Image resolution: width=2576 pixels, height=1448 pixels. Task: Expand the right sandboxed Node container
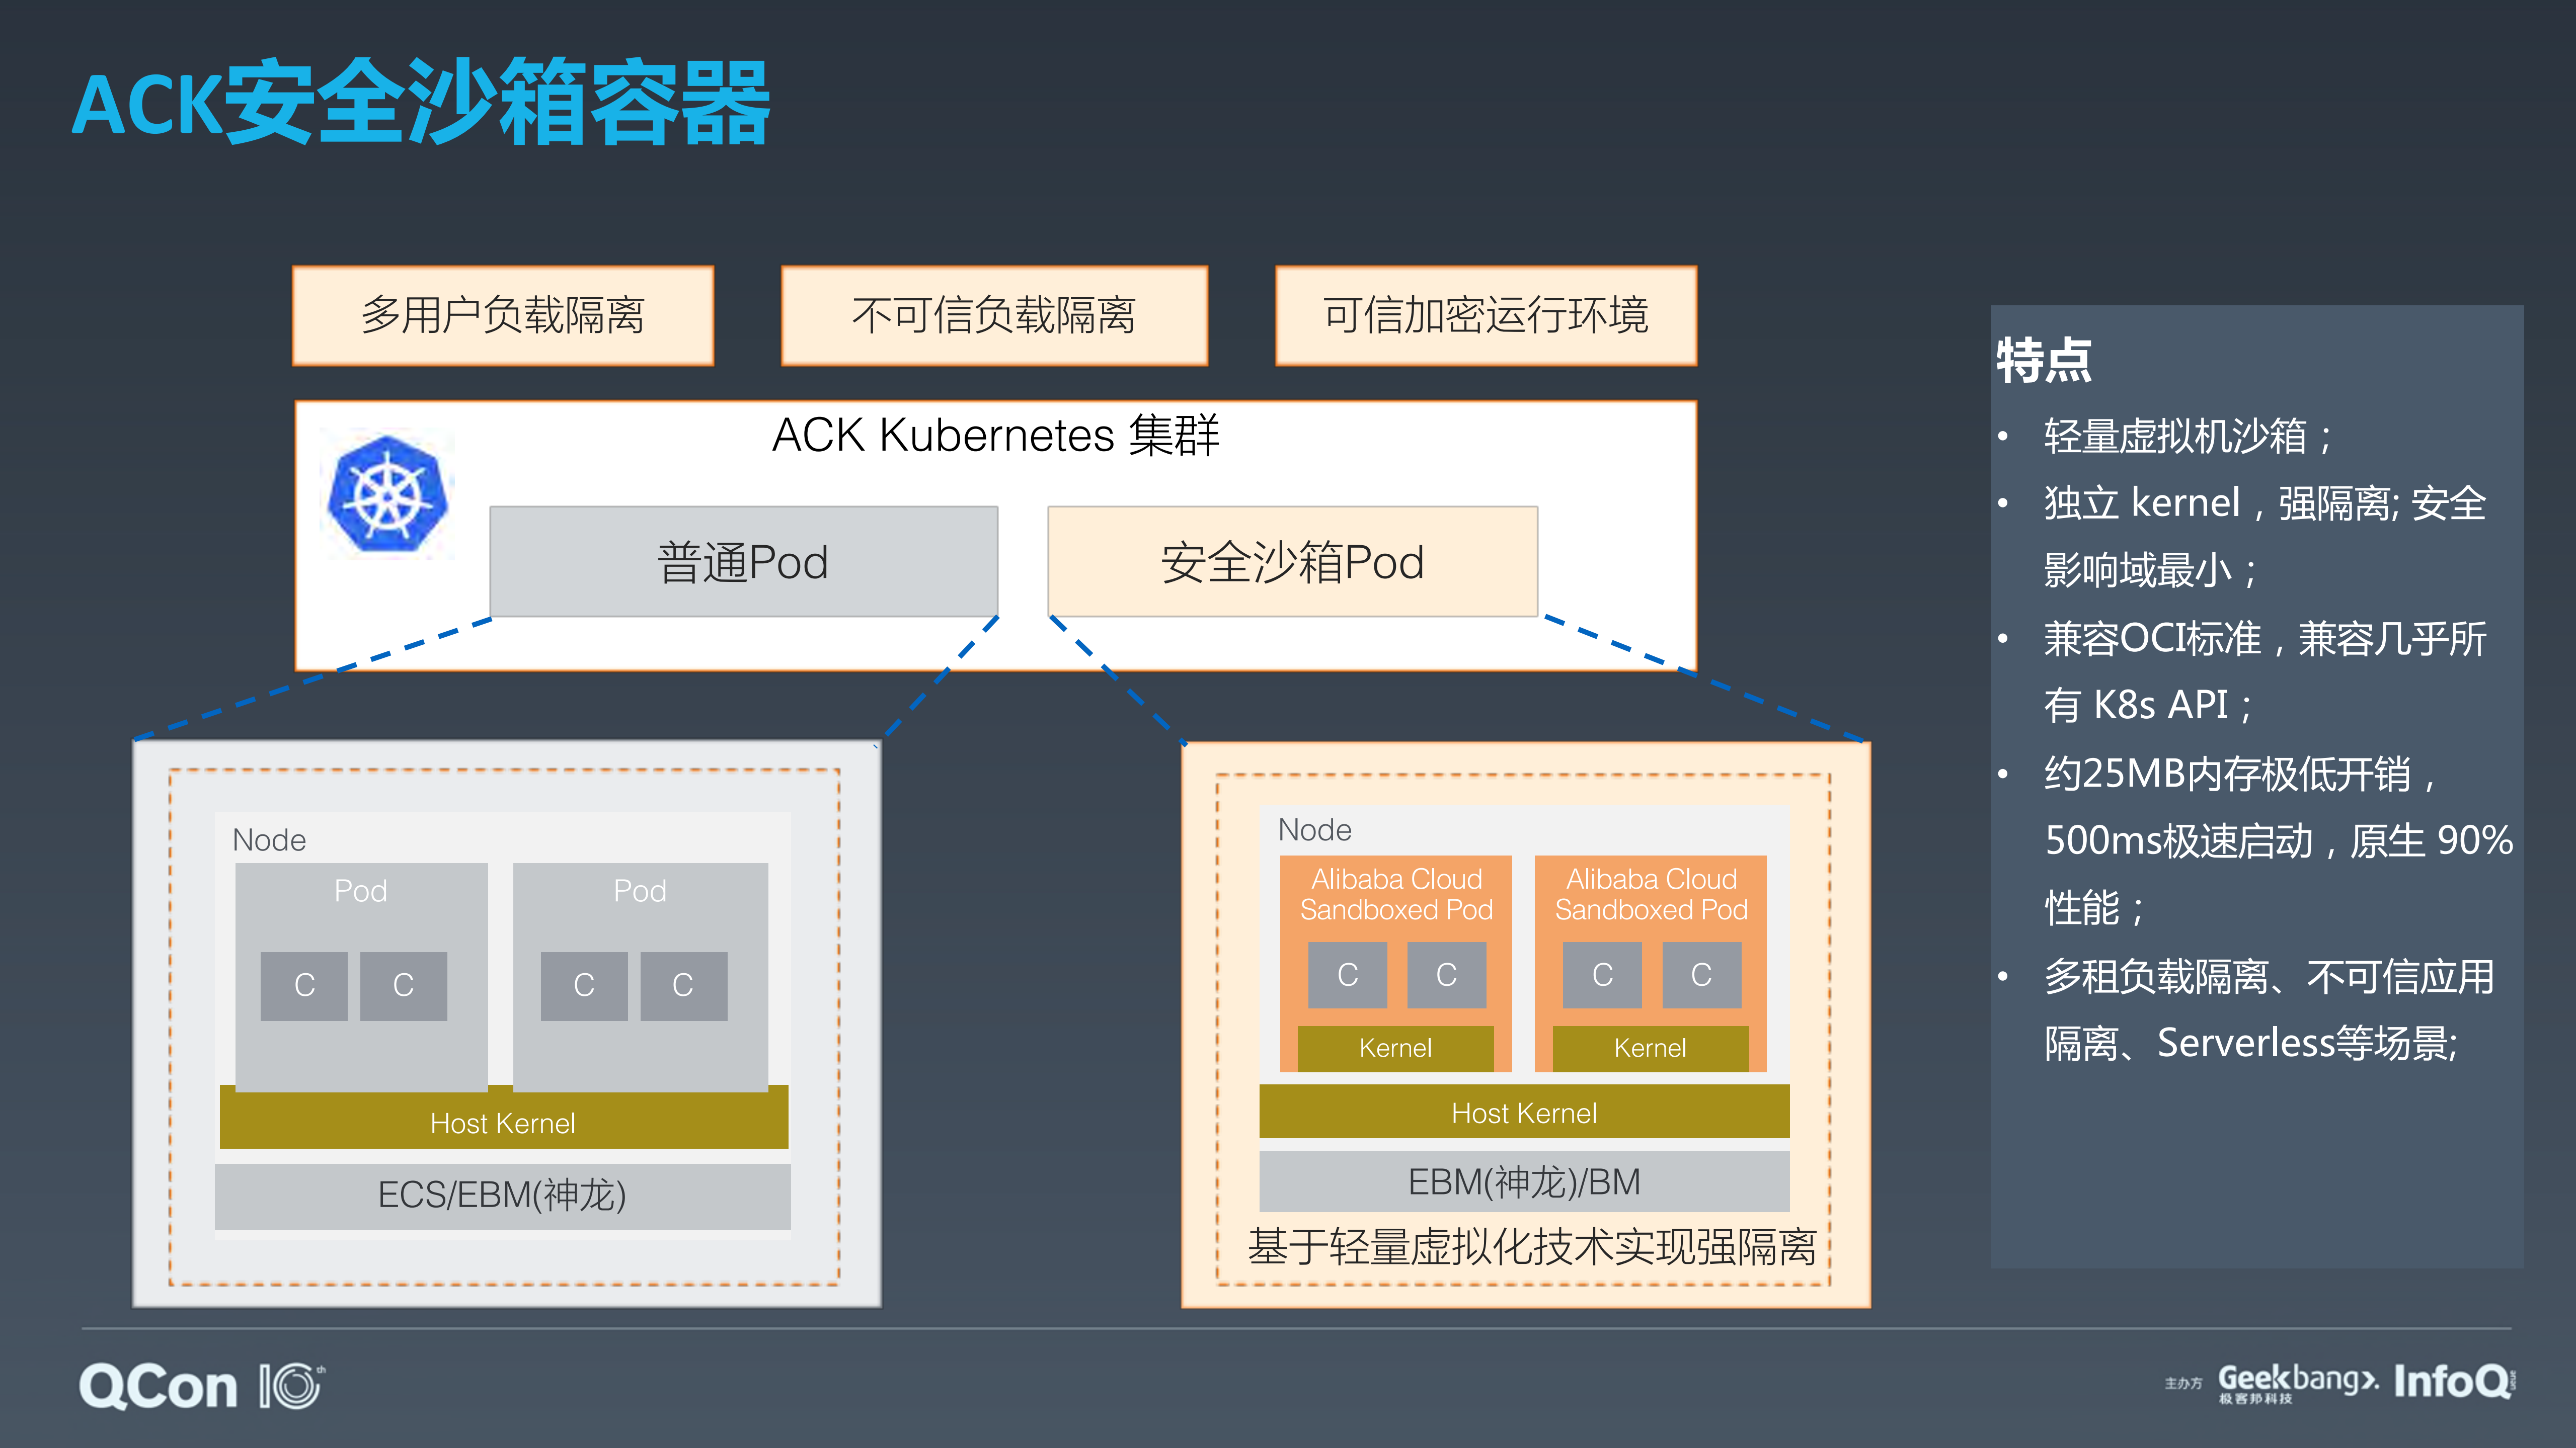click(1314, 829)
